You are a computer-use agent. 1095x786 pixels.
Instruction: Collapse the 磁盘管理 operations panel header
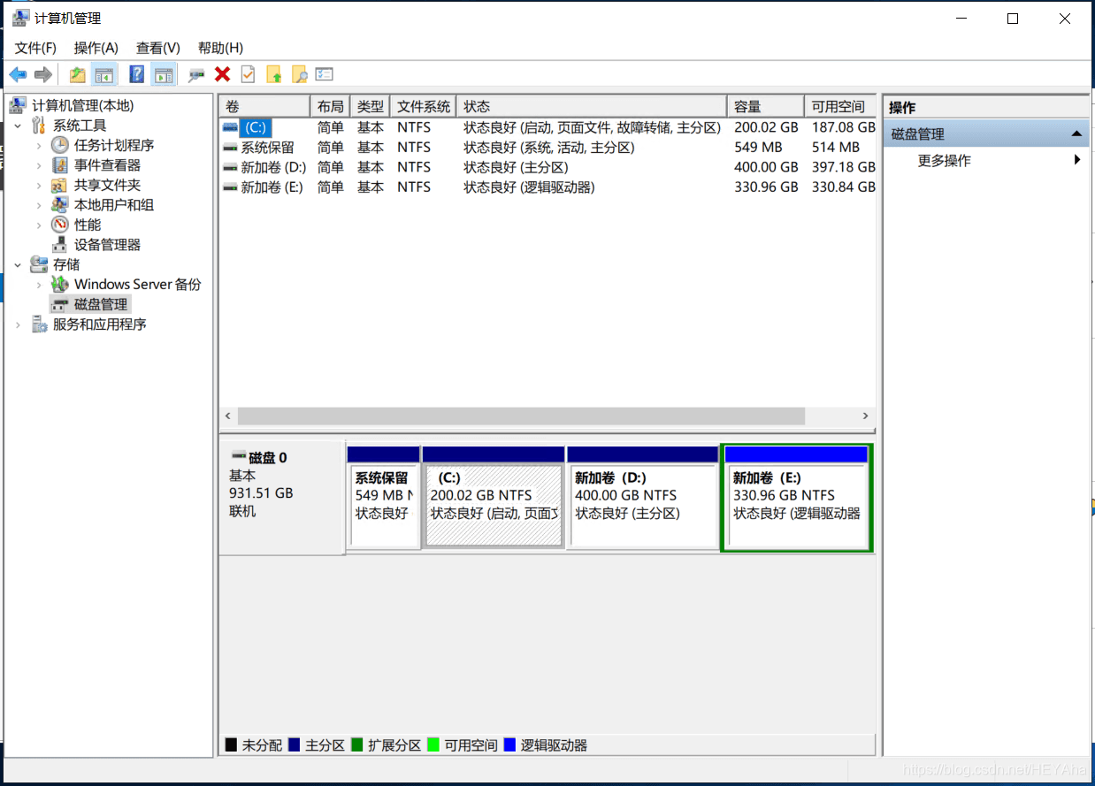click(1077, 134)
